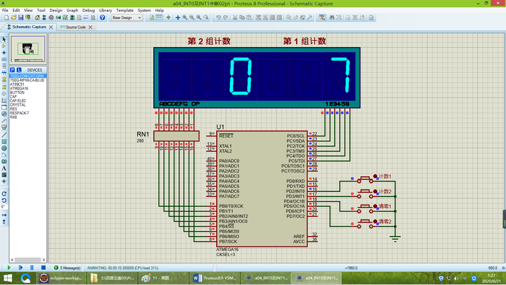
Task: Click the devices list horizontal scrollbar
Action: pyautogui.click(x=28, y=259)
